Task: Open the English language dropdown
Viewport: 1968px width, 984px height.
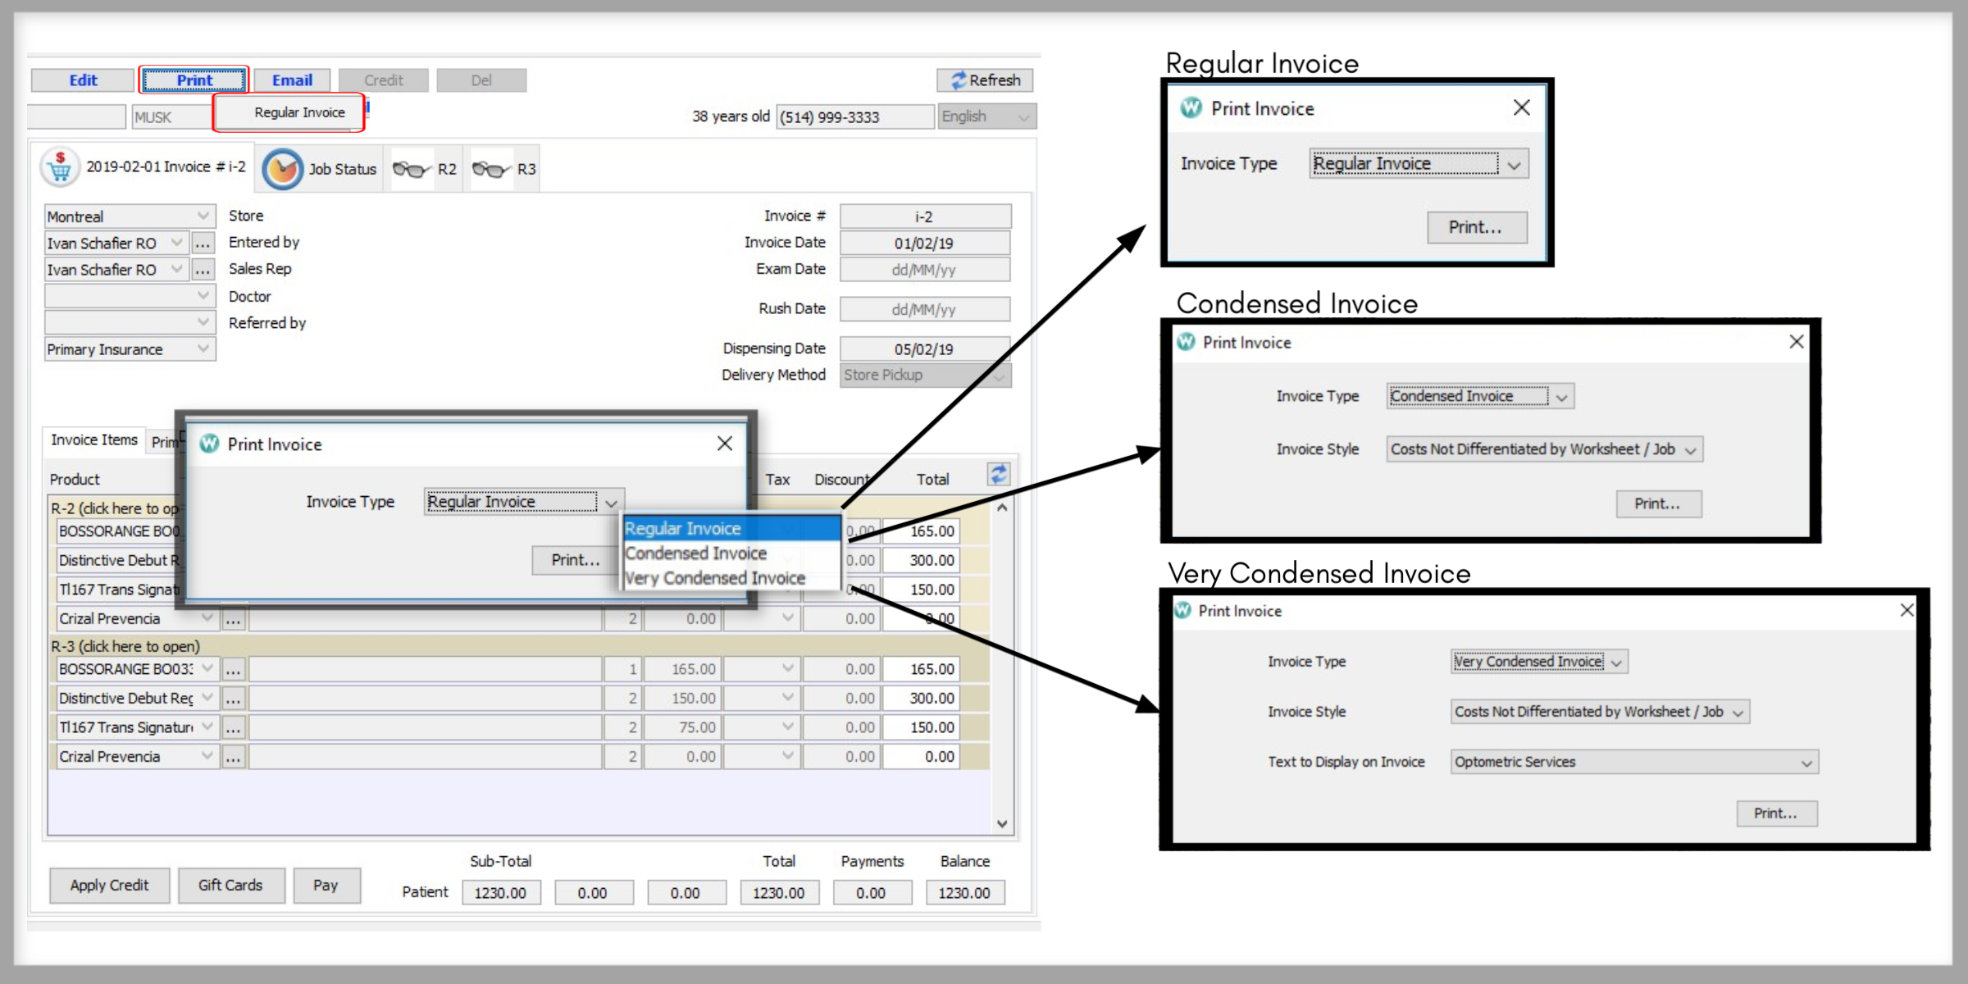Action: [1024, 116]
